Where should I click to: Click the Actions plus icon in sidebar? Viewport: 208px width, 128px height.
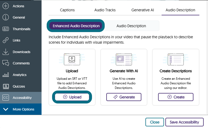click(6, 6)
